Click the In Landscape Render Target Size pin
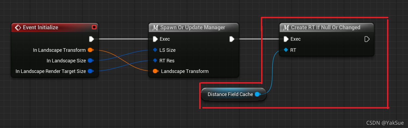408x128 pixels. click(90, 71)
